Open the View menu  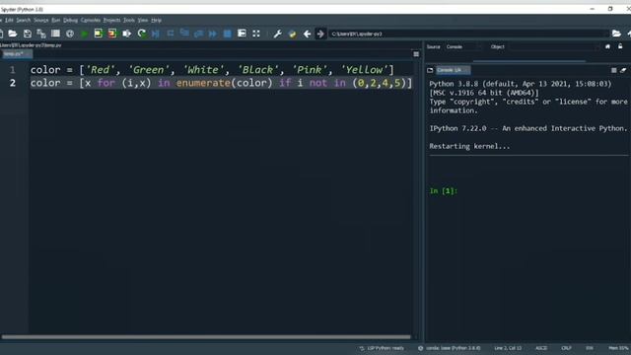(143, 20)
